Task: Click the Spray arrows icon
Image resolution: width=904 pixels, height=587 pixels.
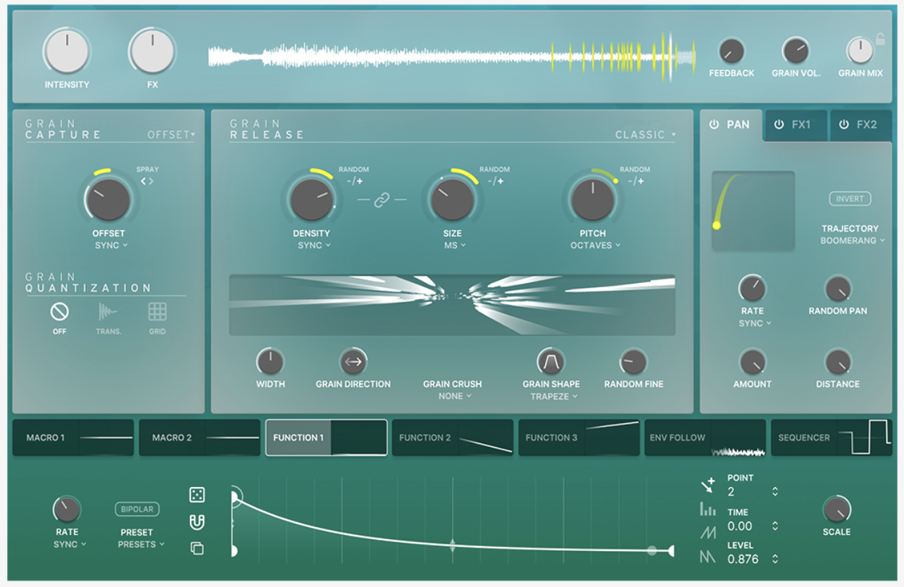Action: [146, 182]
